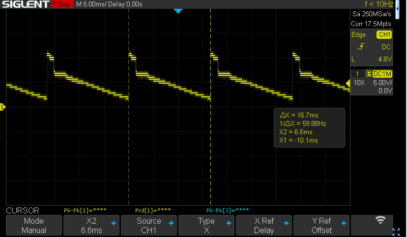Click the M 5.00ms timebase readout
Image resolution: width=407 pixels, height=237 pixels.
pyautogui.click(x=90, y=4)
